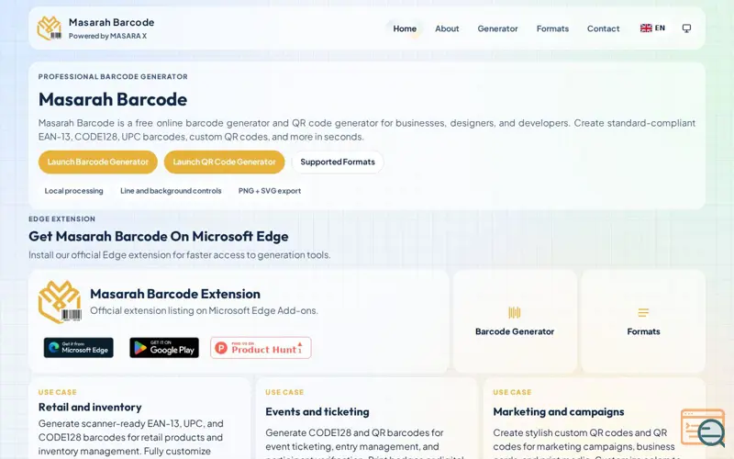Click the PNG + SVG export tag

point(270,191)
